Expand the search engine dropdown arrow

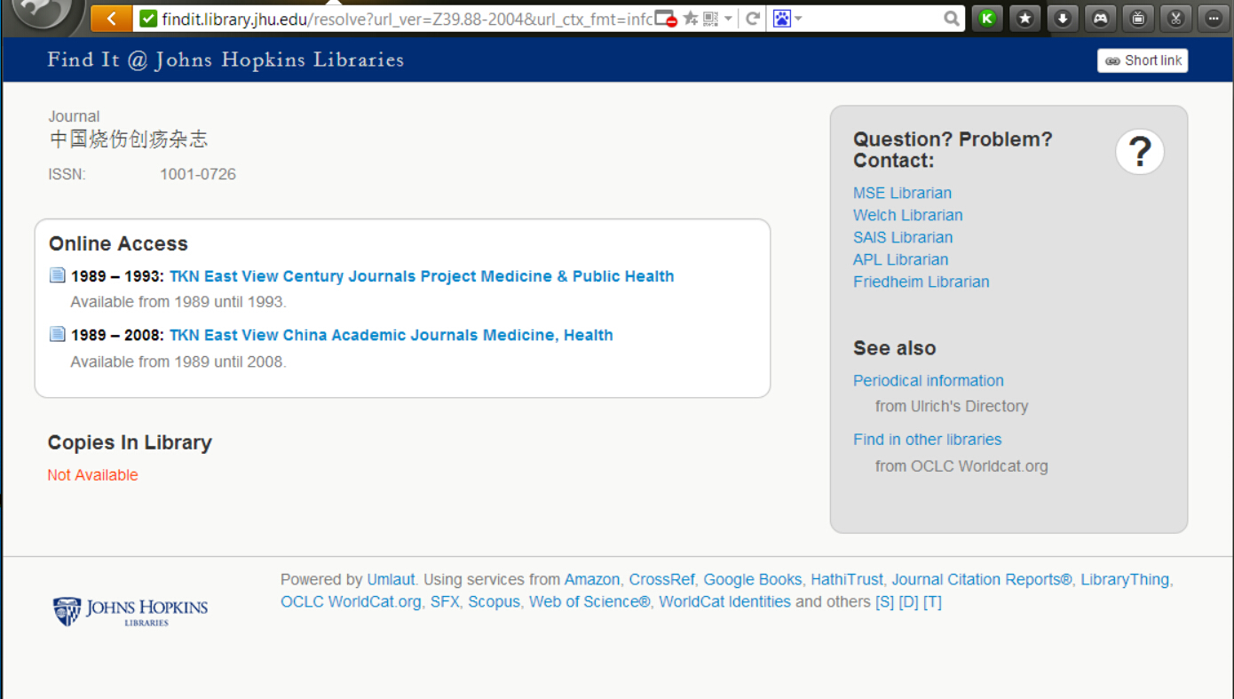(x=798, y=19)
